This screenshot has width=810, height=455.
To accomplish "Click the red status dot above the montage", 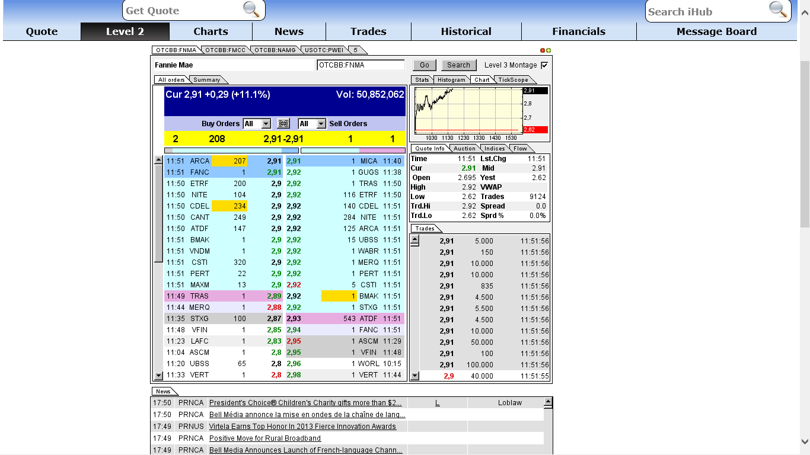I will tap(541, 52).
